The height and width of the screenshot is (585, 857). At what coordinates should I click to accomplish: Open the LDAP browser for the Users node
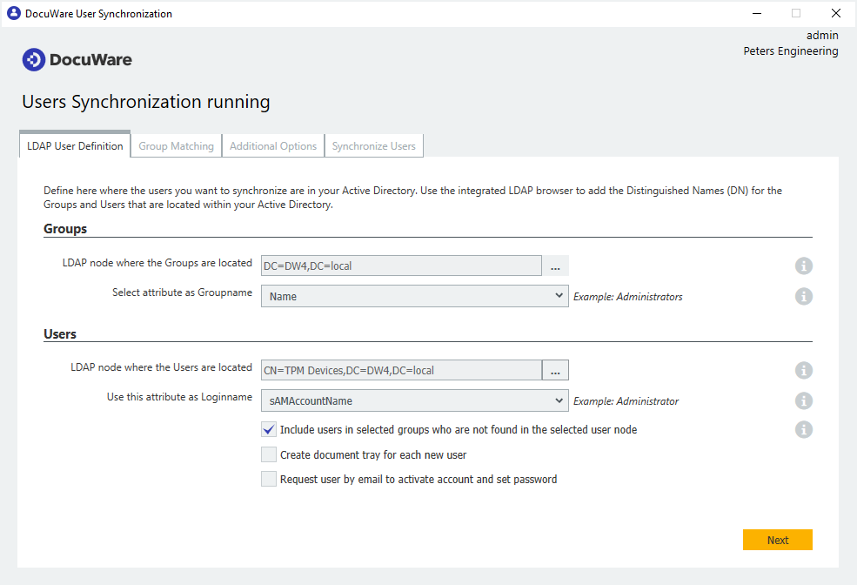click(x=555, y=370)
